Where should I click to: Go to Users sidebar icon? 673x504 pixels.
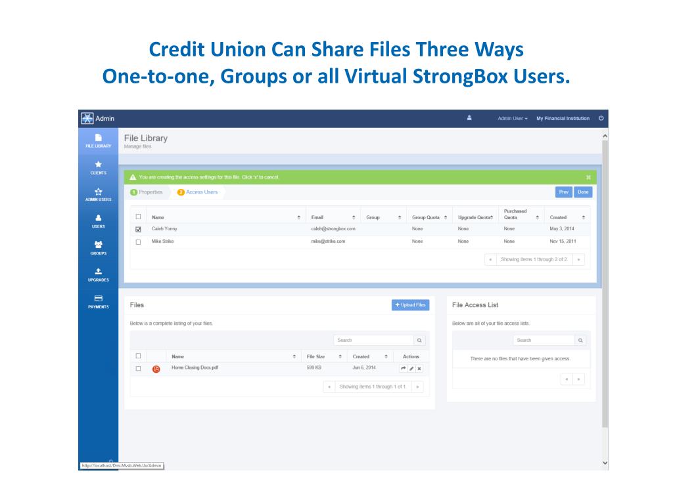pos(99,218)
